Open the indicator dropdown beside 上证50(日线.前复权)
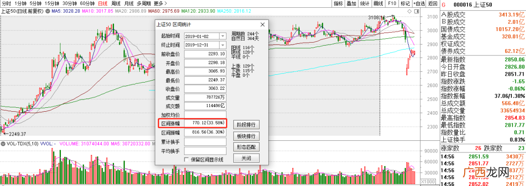526x186 pixels. pos(48,11)
